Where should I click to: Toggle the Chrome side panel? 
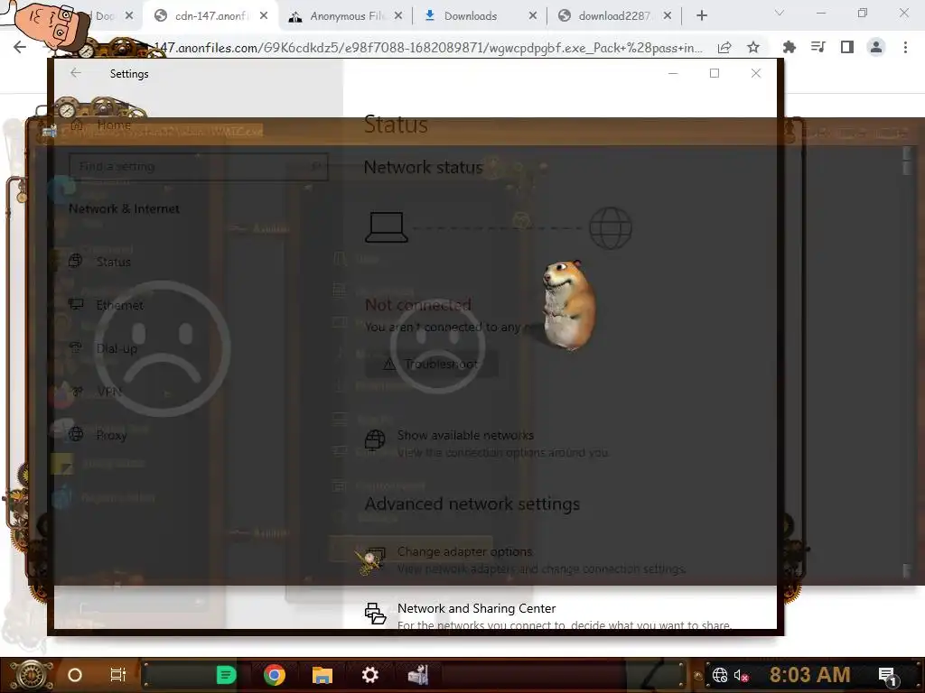point(847,47)
